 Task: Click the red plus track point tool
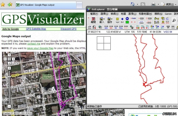[132, 22]
